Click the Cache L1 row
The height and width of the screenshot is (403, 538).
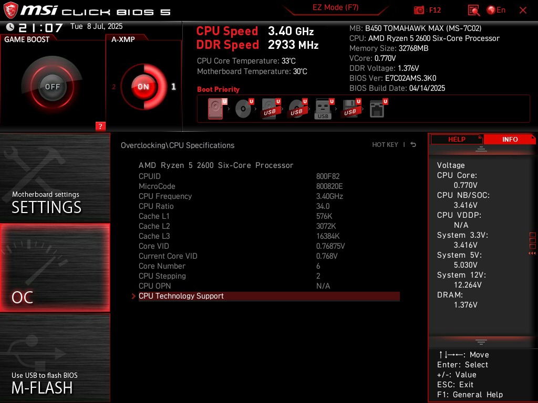[x=269, y=216]
